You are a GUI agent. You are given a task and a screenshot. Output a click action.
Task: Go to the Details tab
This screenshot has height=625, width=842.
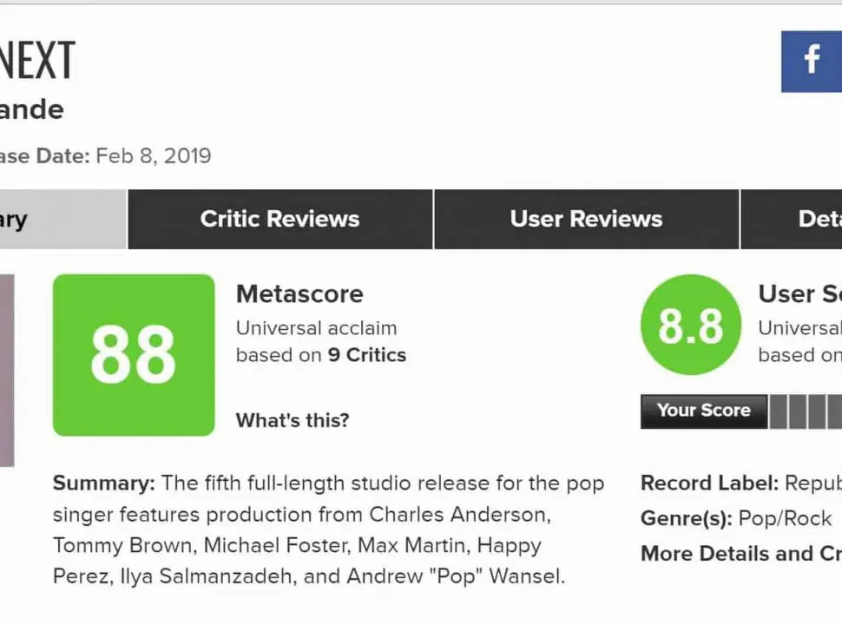818,219
